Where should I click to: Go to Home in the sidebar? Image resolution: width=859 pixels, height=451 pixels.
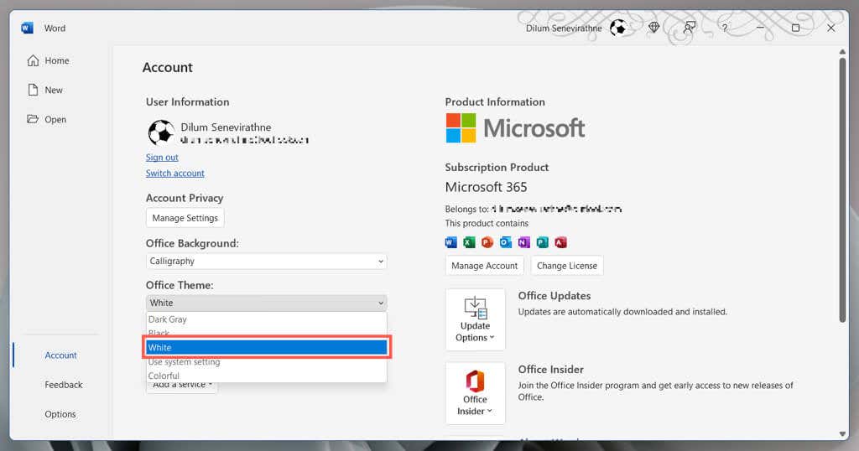tap(56, 60)
